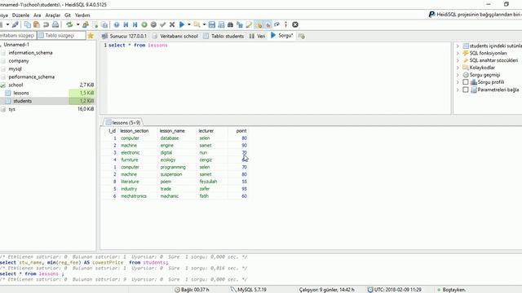Sort by lesson_section column header
The width and height of the screenshot is (522, 293).
135,131
